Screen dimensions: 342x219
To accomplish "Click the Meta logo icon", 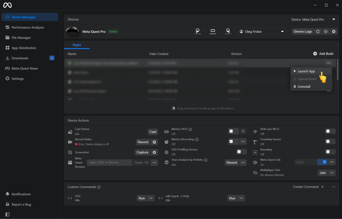I will pyautogui.click(x=7, y=5).
